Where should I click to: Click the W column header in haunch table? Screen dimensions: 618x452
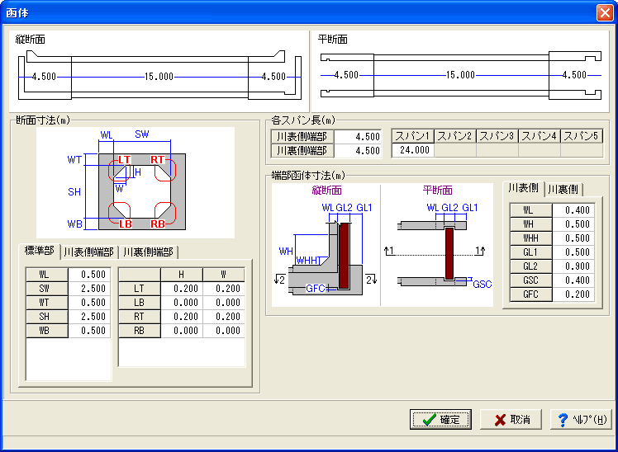[224, 275]
